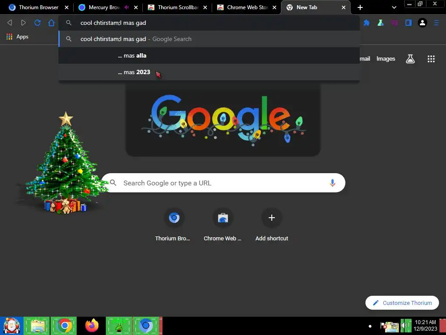Screen dimensions: 446x335
Task: Choose 'cool chtirstam;l mas gad - Google Search' suggestion
Action: click(209, 39)
